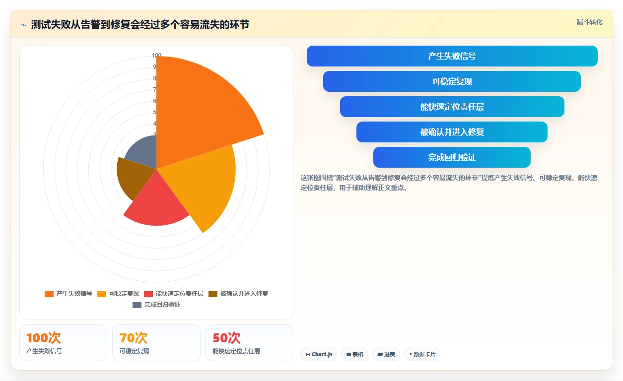Toggle 可稳定复现 legend swatch
623x381 pixels.
point(102,294)
